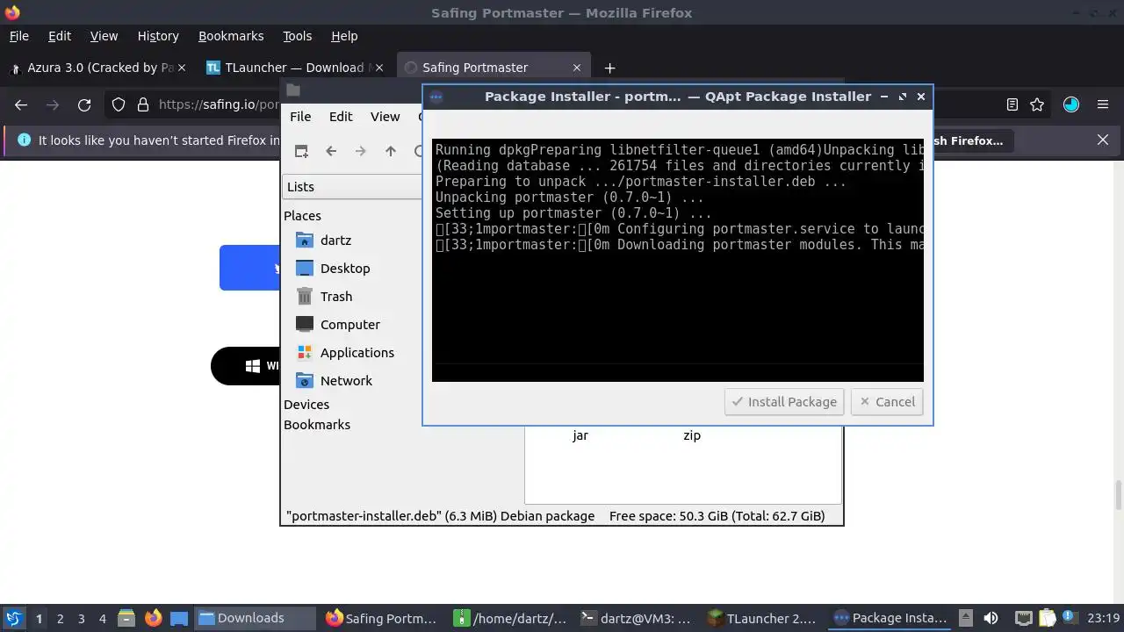1124x632 pixels.
Task: Click the site padlock icon in address bar
Action: [143, 104]
